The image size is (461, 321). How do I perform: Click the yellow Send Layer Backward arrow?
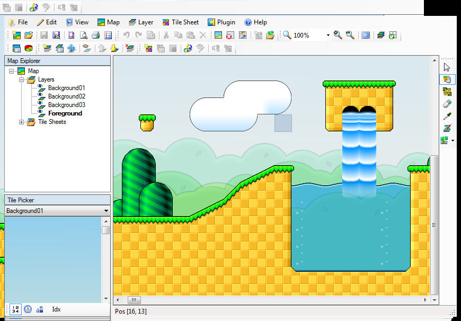point(114,48)
